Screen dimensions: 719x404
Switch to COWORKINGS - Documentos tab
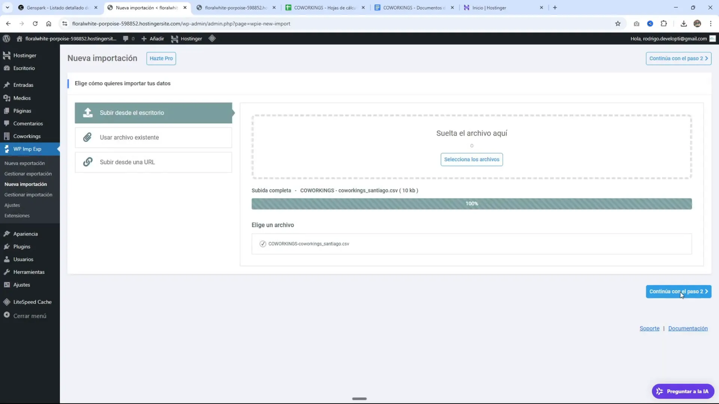coord(414,8)
